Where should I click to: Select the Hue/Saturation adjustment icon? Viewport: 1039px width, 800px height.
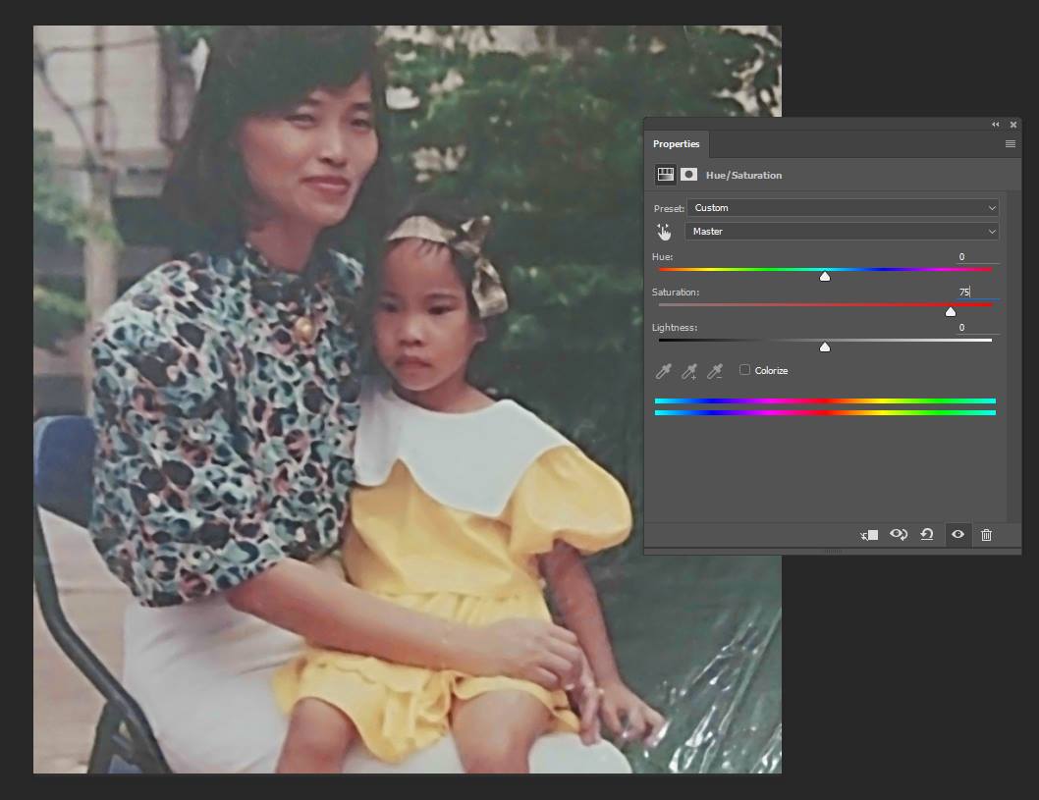click(666, 175)
